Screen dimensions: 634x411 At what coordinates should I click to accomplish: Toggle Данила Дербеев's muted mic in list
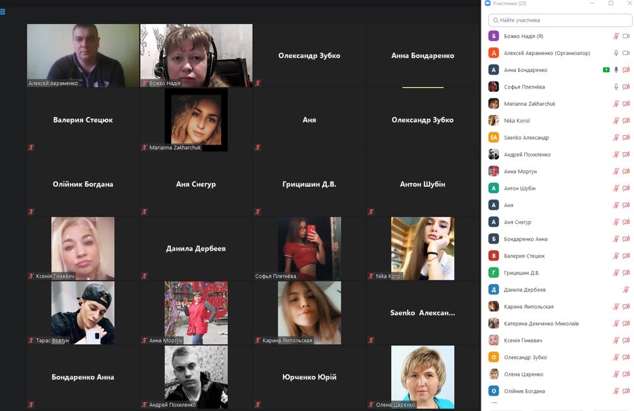tap(626, 290)
